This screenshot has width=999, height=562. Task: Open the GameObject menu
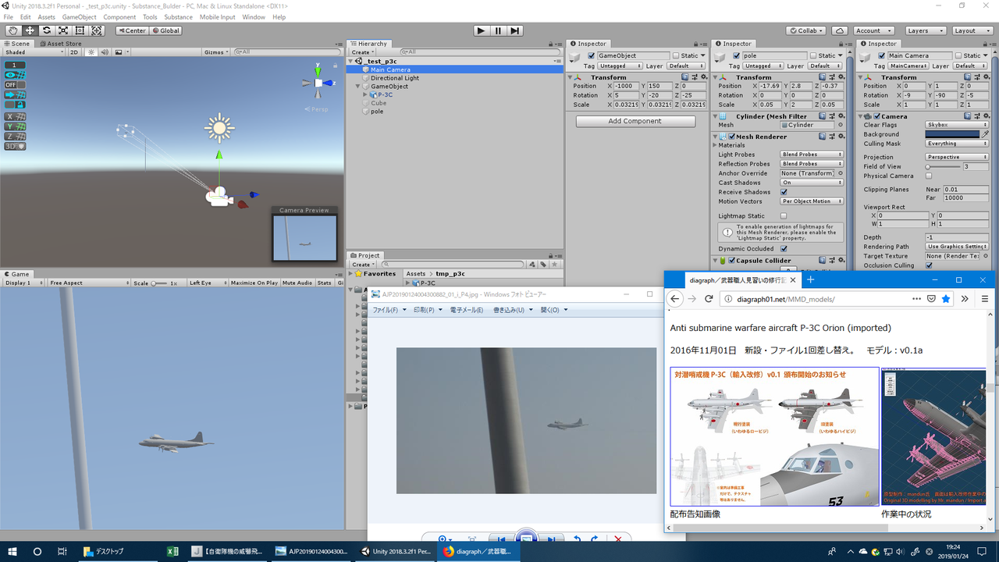79,17
